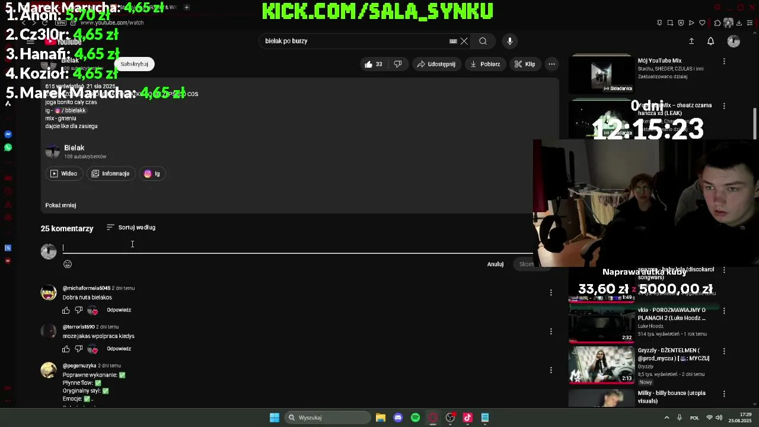Open @michaformela6045 commenter profile avatar
The height and width of the screenshot is (427, 759).
(x=49, y=293)
